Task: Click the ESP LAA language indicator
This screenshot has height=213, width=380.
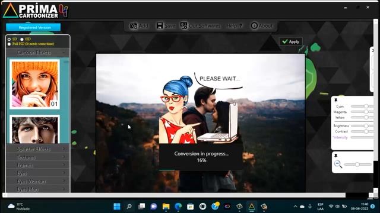Action: tap(321, 206)
